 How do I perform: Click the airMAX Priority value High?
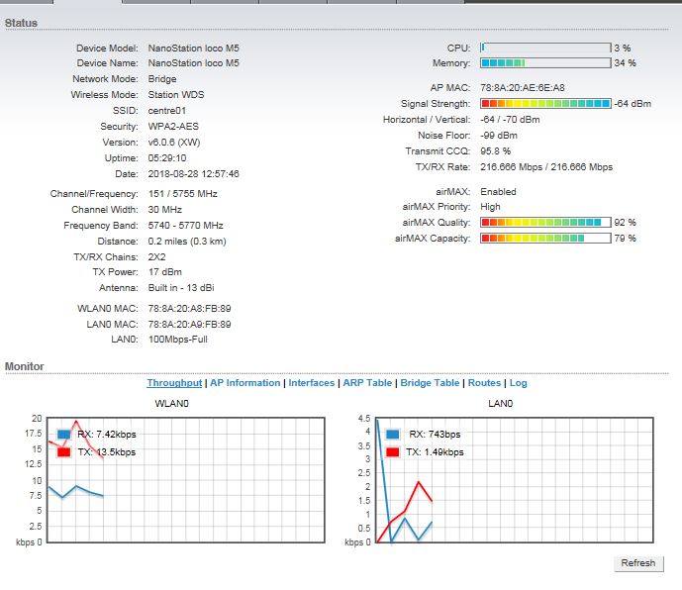click(x=491, y=207)
